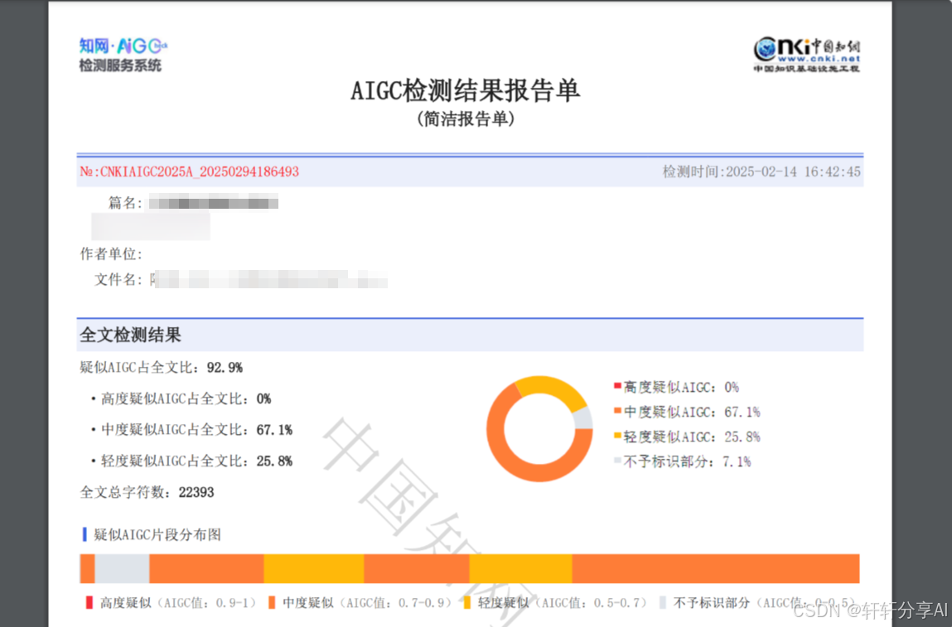The image size is (952, 627).
Task: Click the 作者单位 label
Action: click(x=111, y=253)
